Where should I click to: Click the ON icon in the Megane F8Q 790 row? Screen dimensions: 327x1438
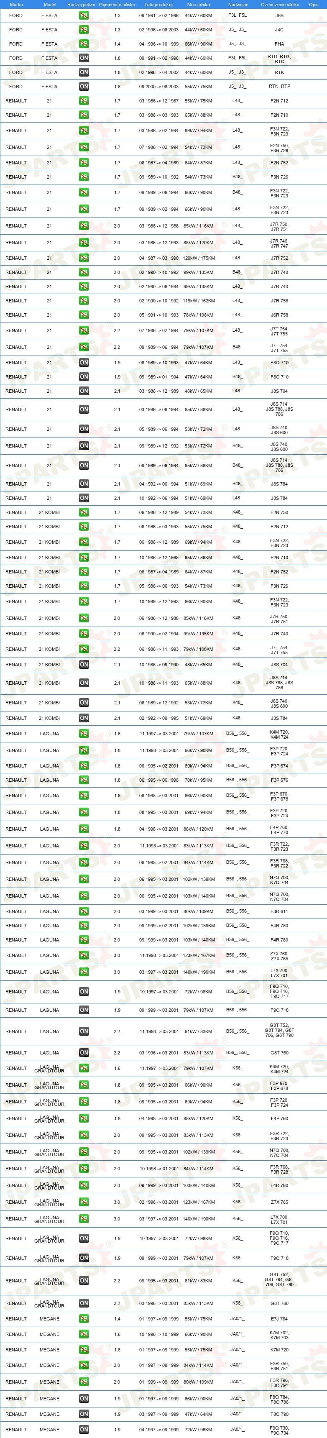click(84, 1414)
